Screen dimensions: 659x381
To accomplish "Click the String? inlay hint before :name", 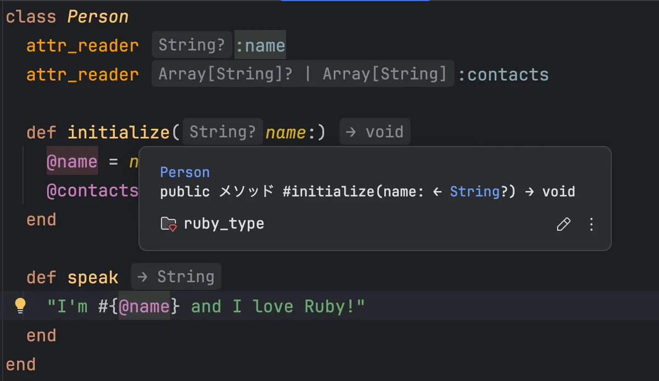I will tap(192, 45).
